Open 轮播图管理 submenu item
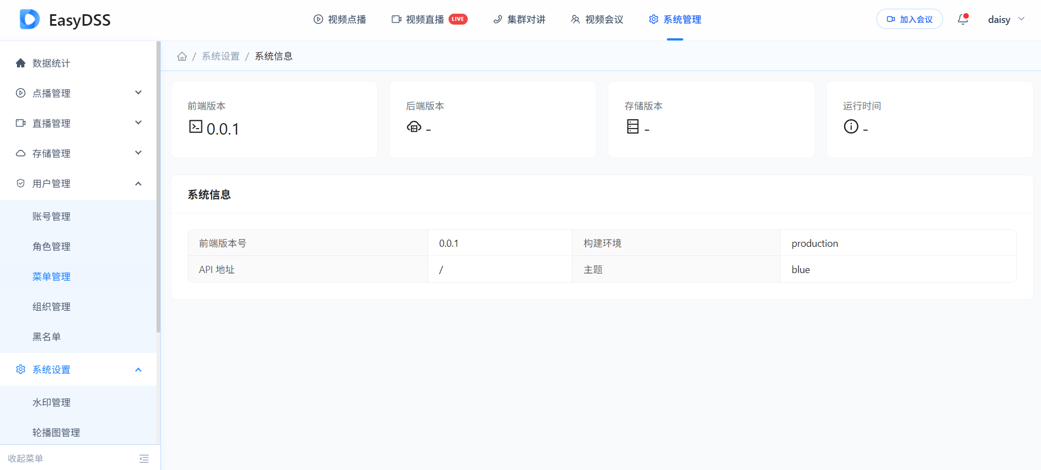Viewport: 1041px width, 470px height. 78,432
